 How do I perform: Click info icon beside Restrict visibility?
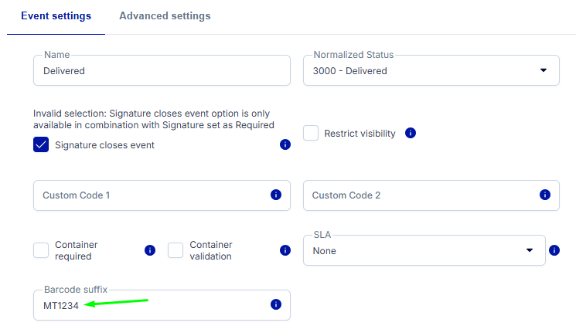click(411, 133)
